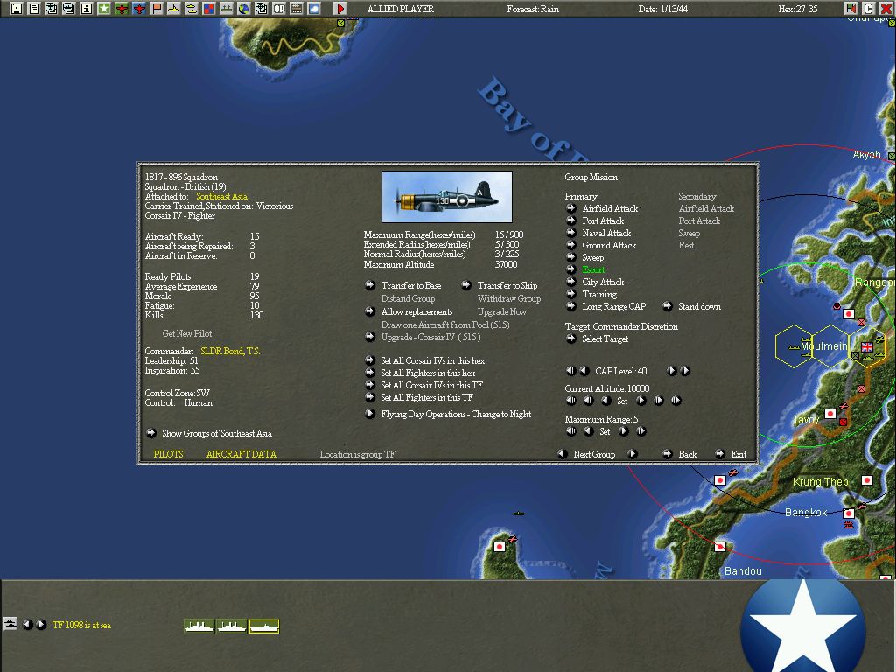Increase Maximum Range with plain right arrow
The height and width of the screenshot is (672, 896).
click(x=623, y=431)
